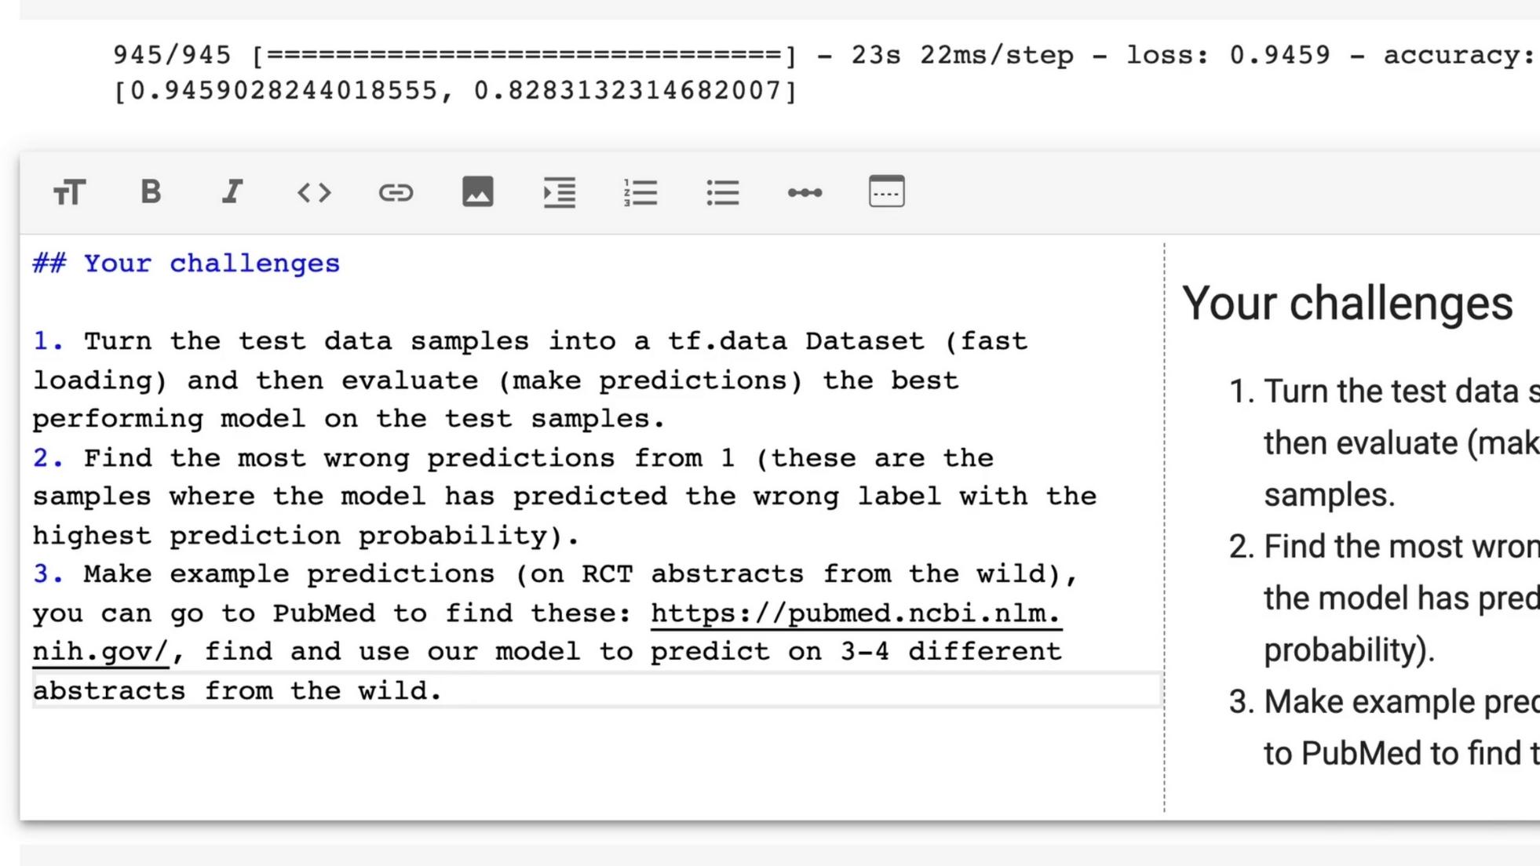Screen dimensions: 1540x866
Task: Open the pubmed.ncbi.nlm link
Action: (854, 613)
